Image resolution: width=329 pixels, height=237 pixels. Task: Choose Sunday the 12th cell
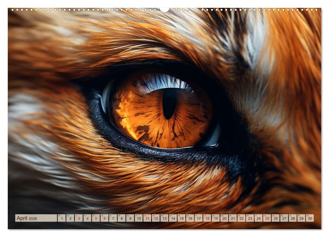coord(156,219)
